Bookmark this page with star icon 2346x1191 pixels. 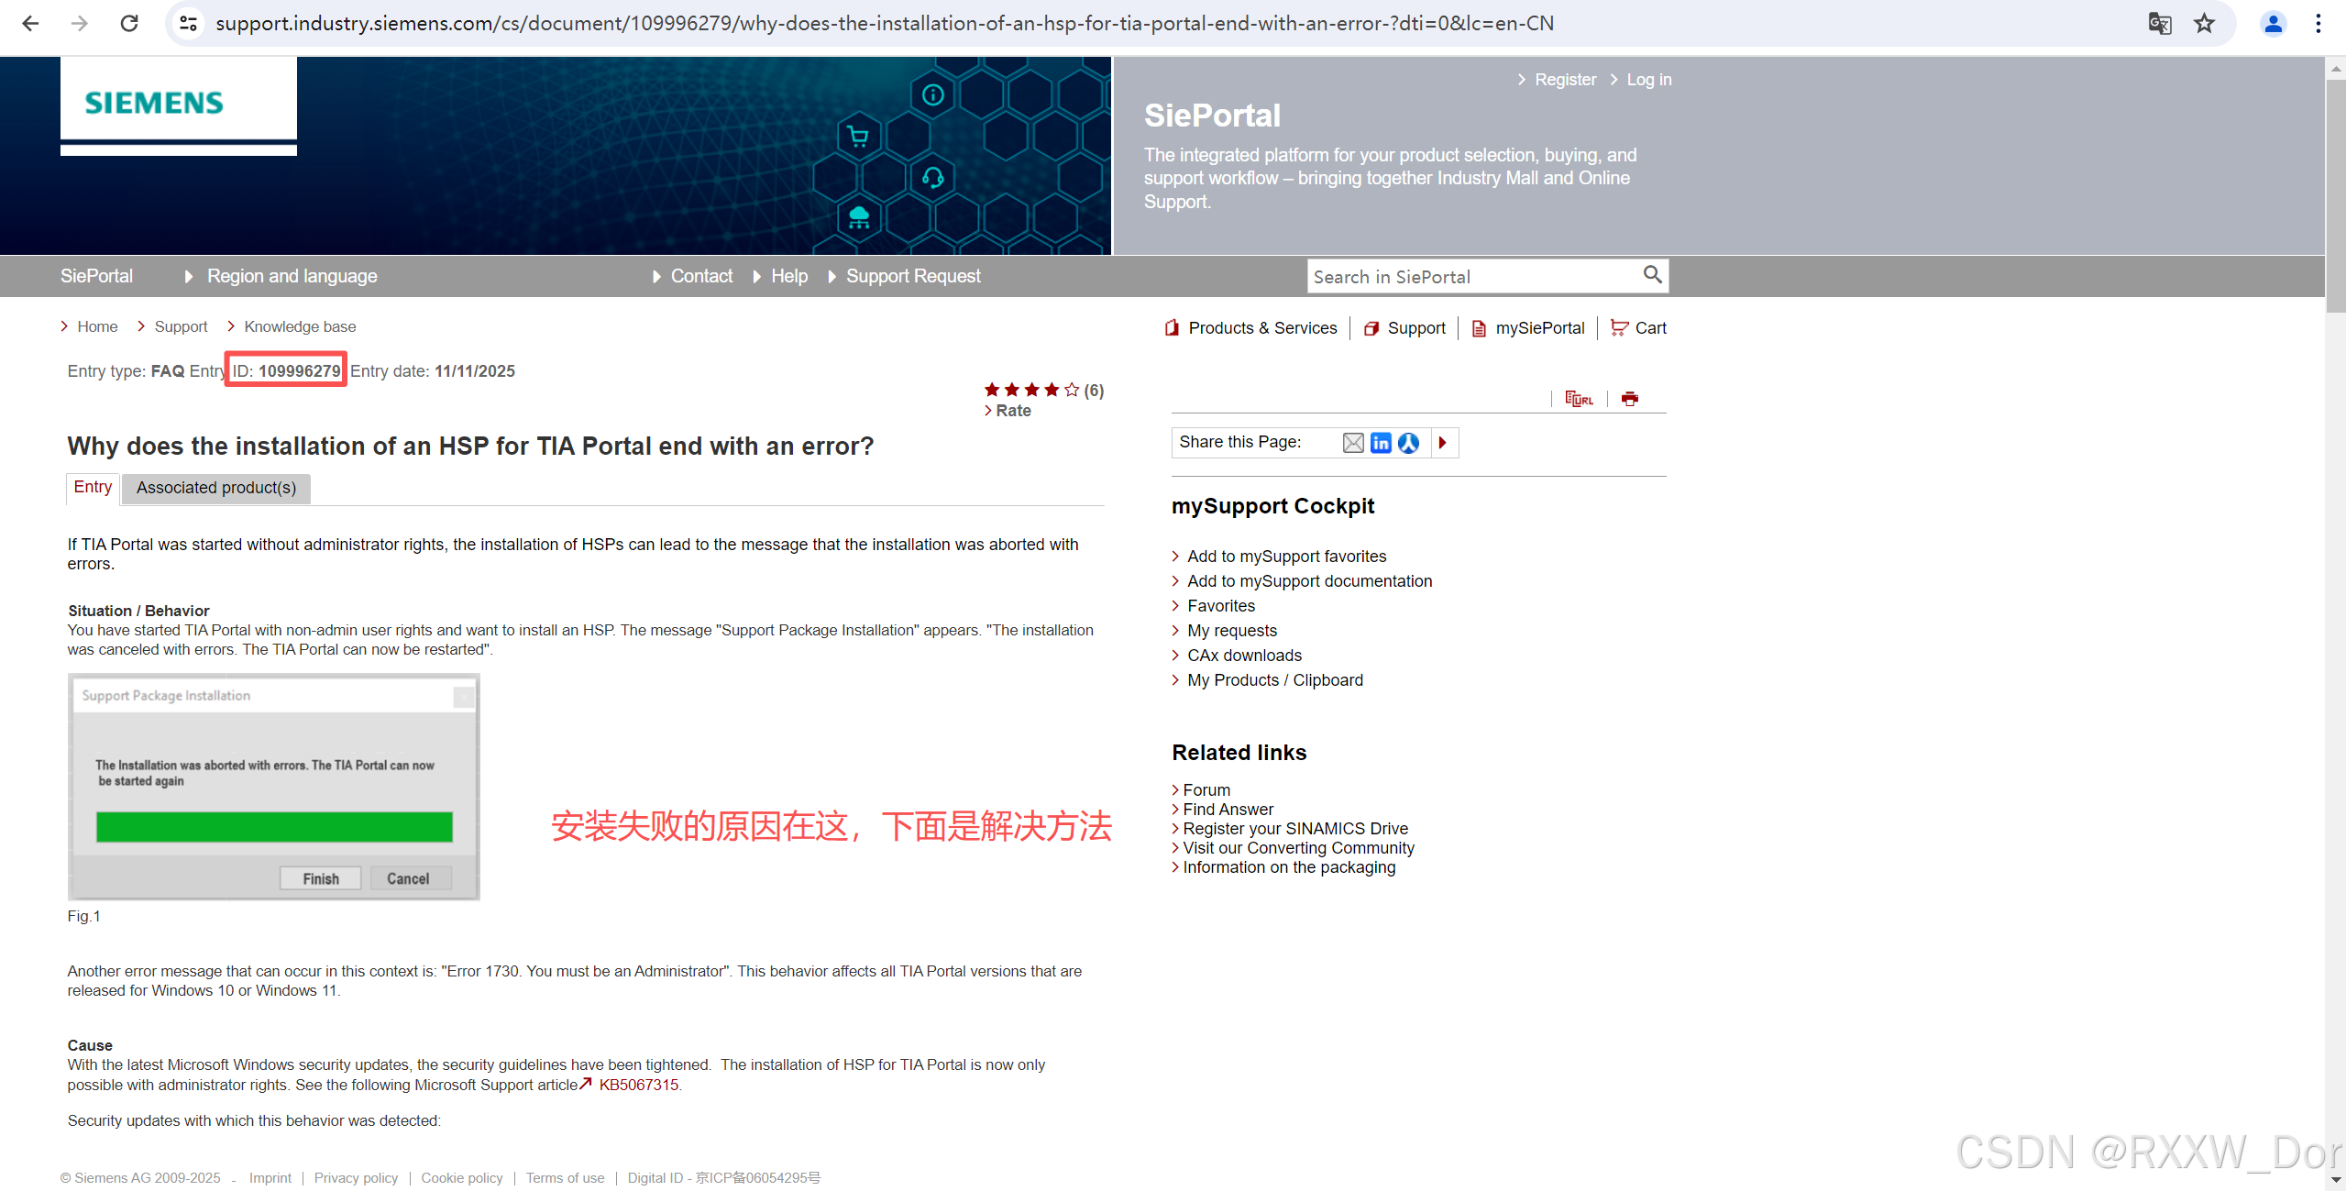pos(2204,23)
